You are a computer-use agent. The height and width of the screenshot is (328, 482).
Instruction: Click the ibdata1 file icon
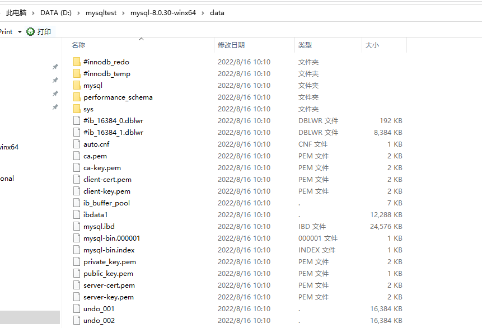coord(77,214)
